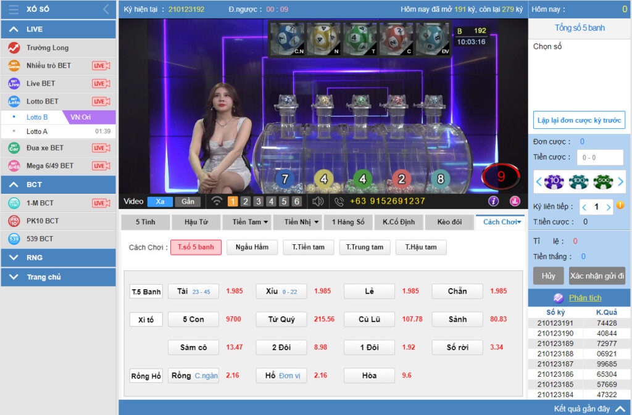Viewport: 632px width, 415px height.
Task: Click the orange warning icon
Action: [x=620, y=205]
